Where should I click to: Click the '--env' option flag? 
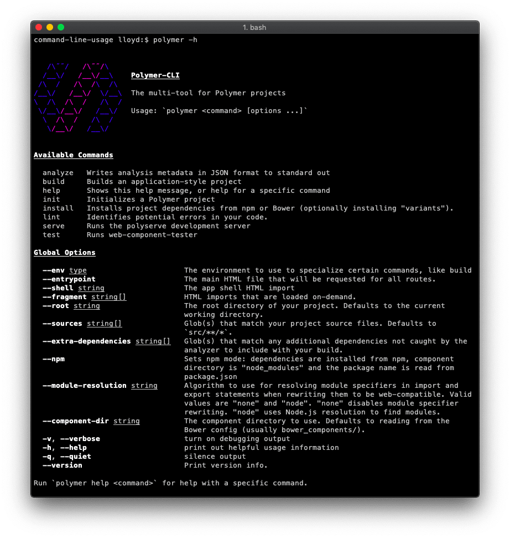pyautogui.click(x=54, y=270)
